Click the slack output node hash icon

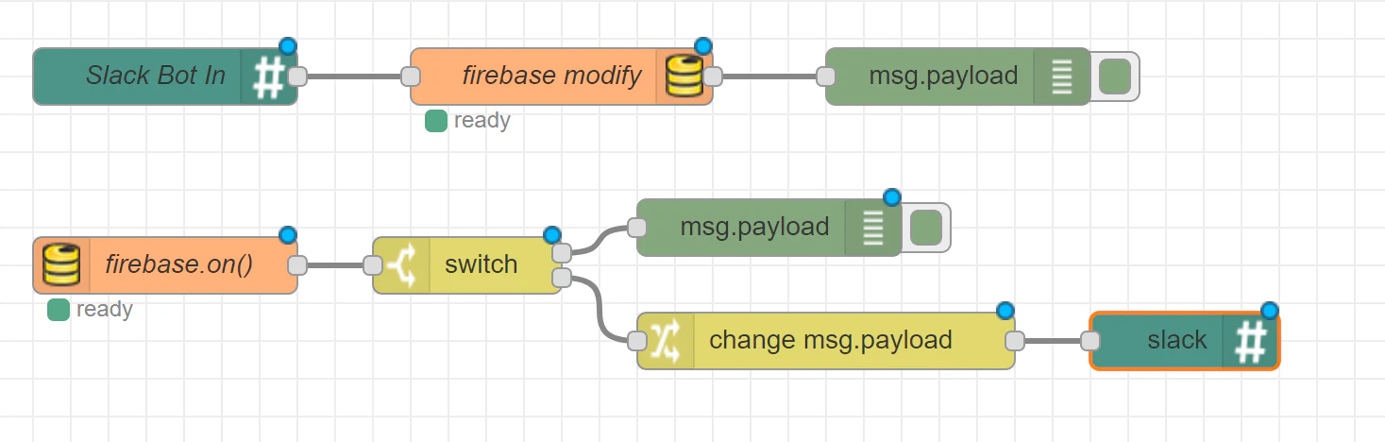point(1251,341)
